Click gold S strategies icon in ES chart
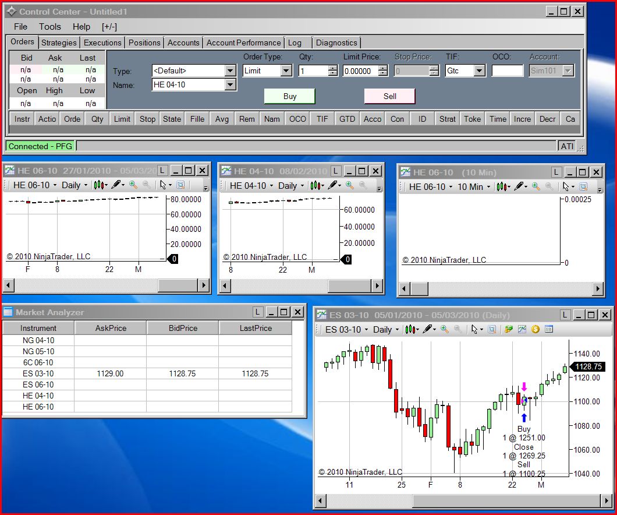Screen dimensions: 617x515 point(535,330)
